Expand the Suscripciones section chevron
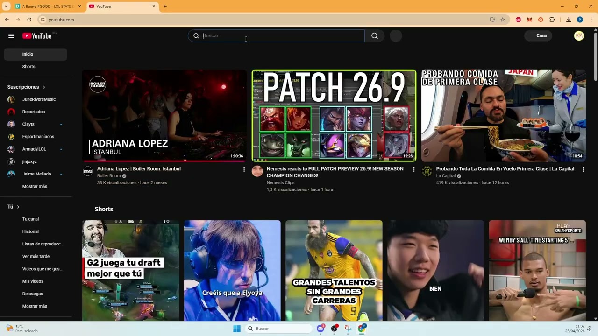 click(44, 87)
